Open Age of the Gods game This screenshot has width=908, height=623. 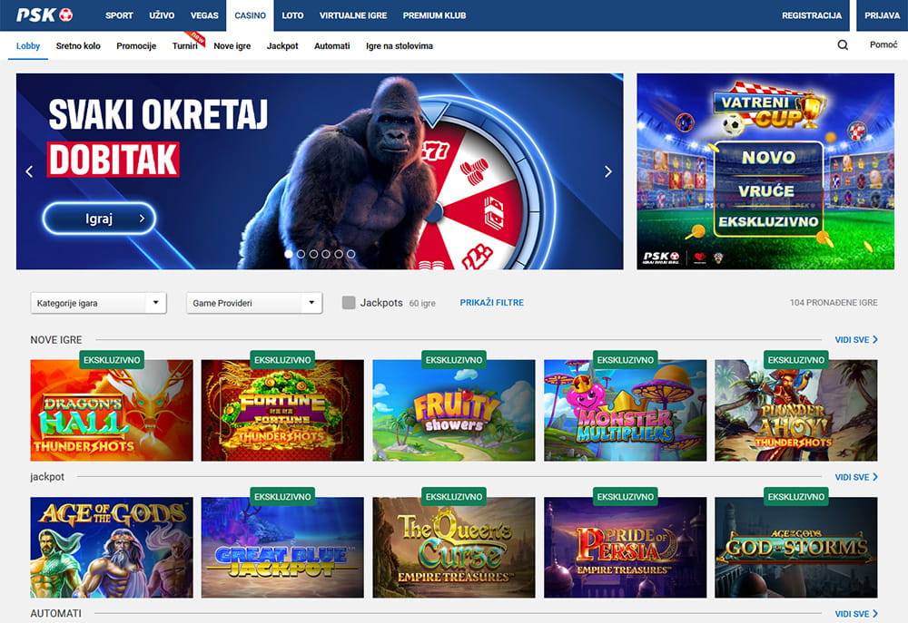pos(112,547)
